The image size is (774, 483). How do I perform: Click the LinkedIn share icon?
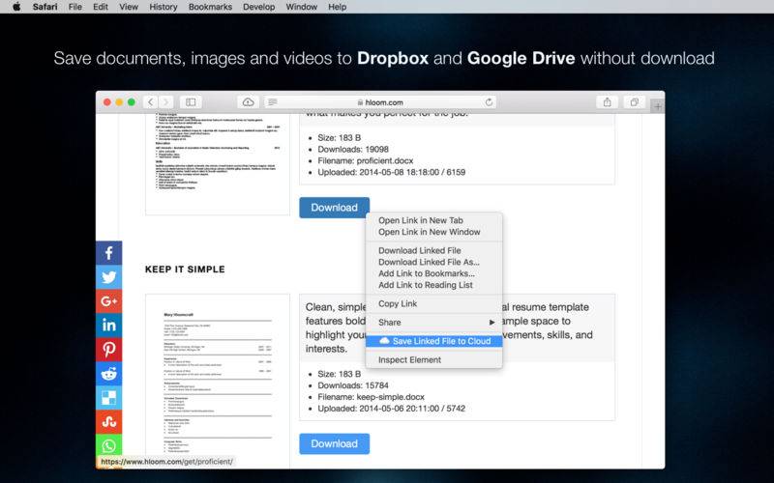coord(108,326)
